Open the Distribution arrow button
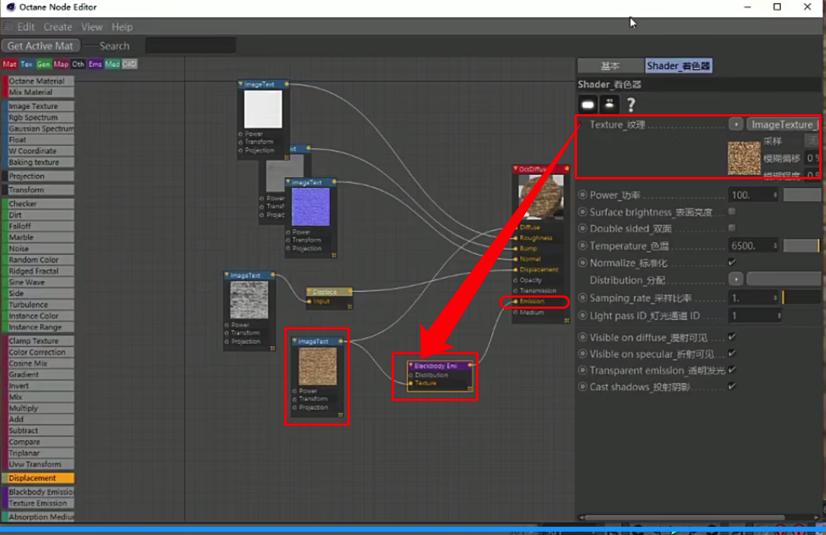826x535 pixels. click(736, 279)
